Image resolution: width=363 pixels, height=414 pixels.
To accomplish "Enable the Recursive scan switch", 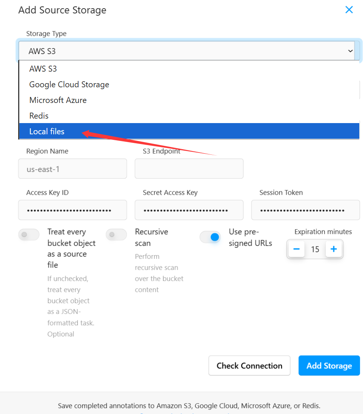I will pos(116,235).
